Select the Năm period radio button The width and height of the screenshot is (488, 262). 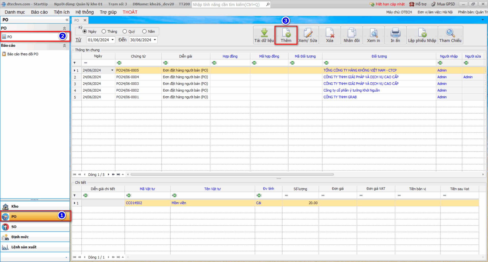[144, 32]
